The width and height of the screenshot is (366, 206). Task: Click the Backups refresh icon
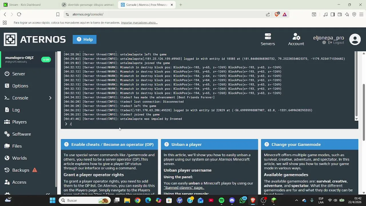7,170
